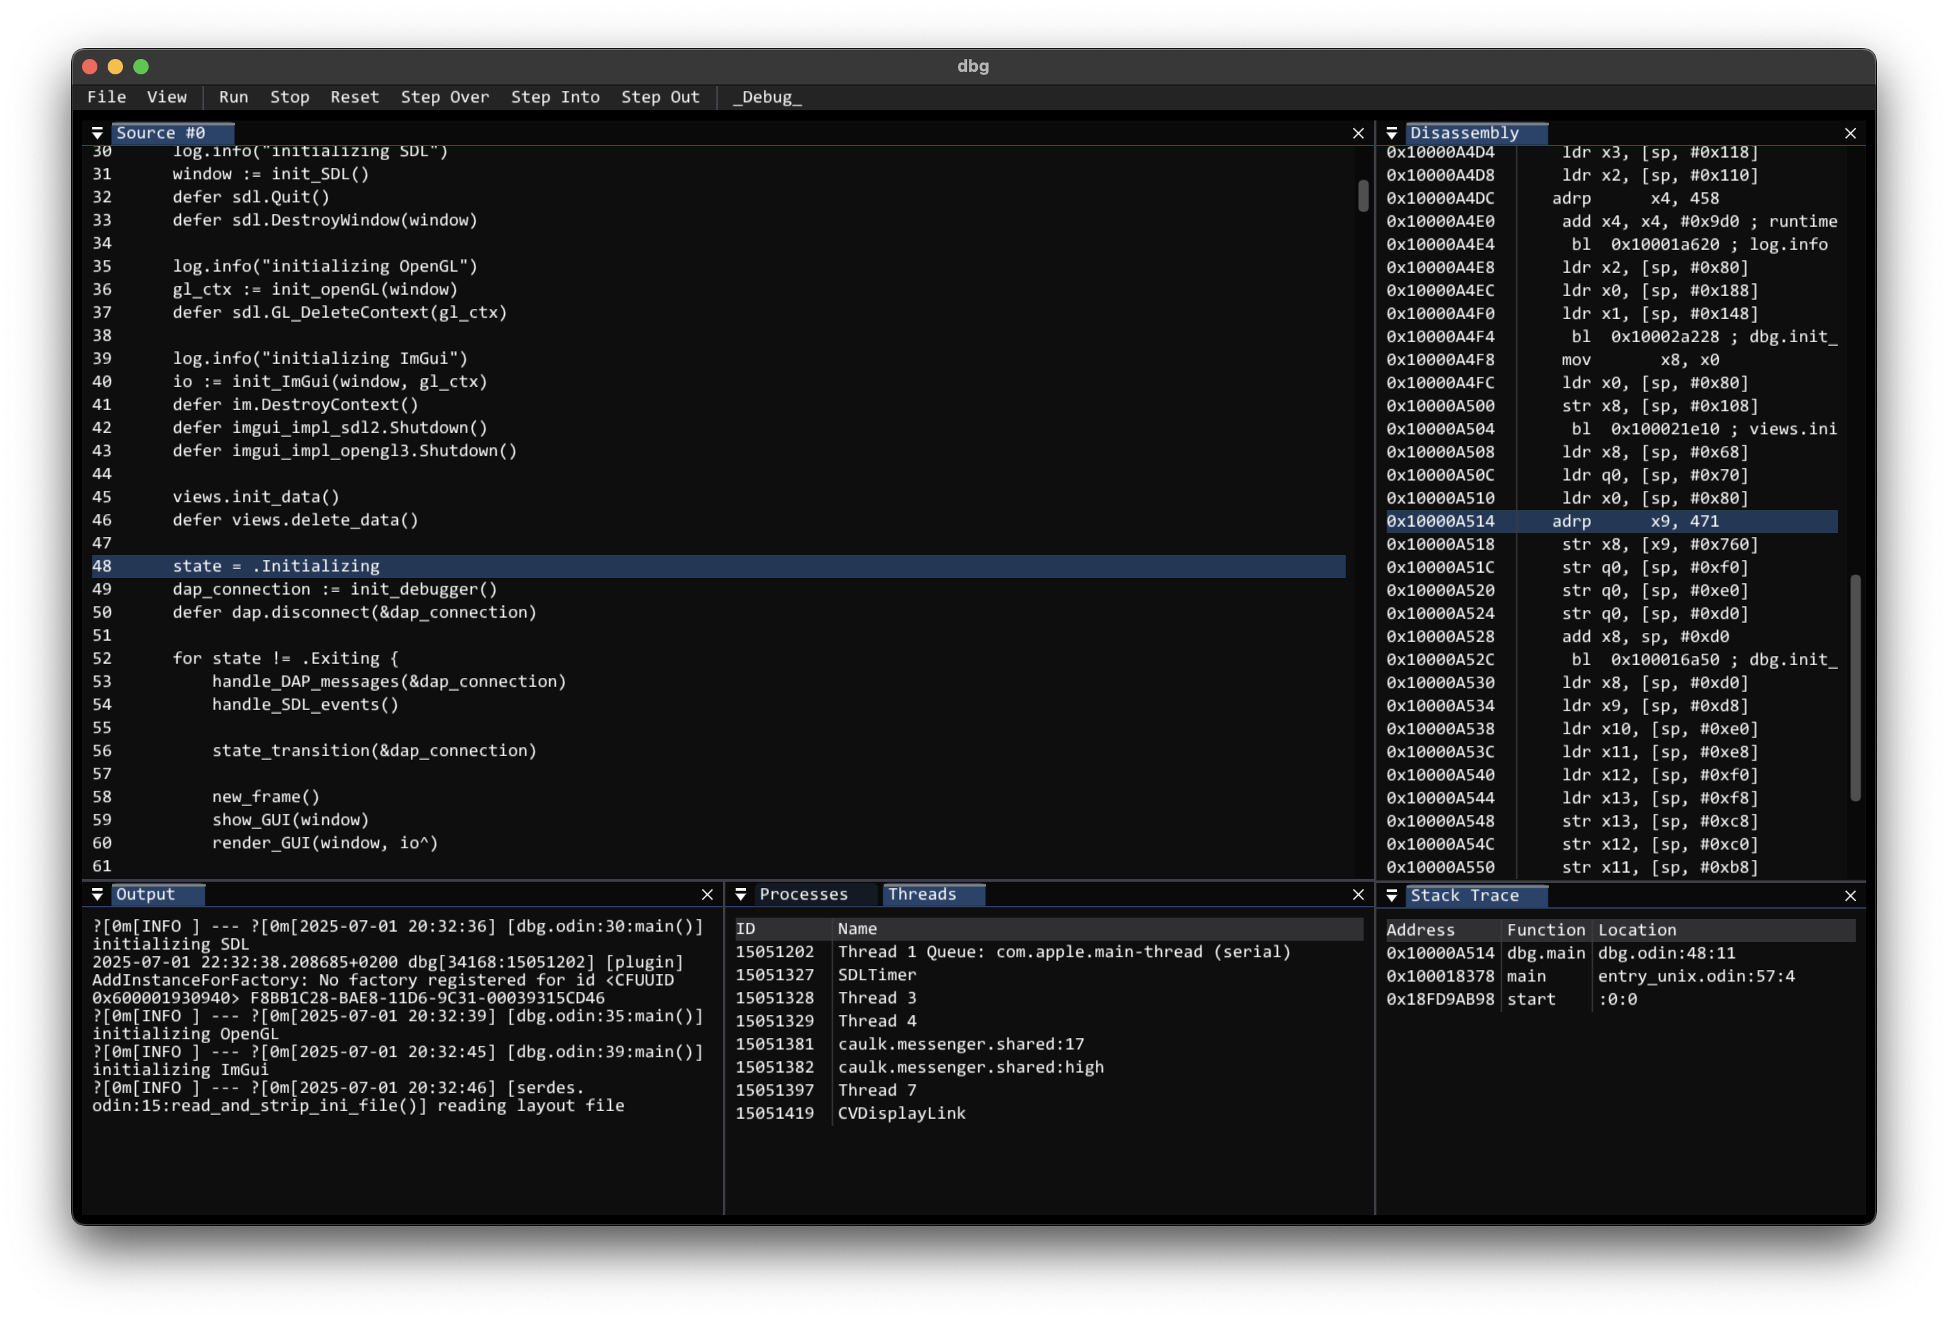Screen dimensions: 1948x1320
Task: Click Run to start debugging
Action: [234, 97]
